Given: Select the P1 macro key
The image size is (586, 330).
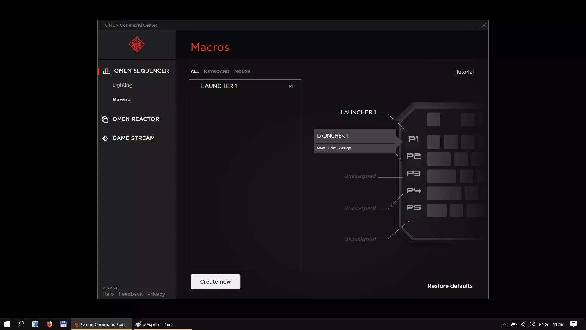Looking at the screenshot, I should tap(413, 139).
